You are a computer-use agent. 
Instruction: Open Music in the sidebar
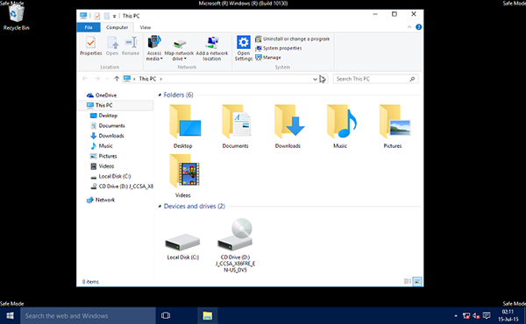click(x=102, y=145)
